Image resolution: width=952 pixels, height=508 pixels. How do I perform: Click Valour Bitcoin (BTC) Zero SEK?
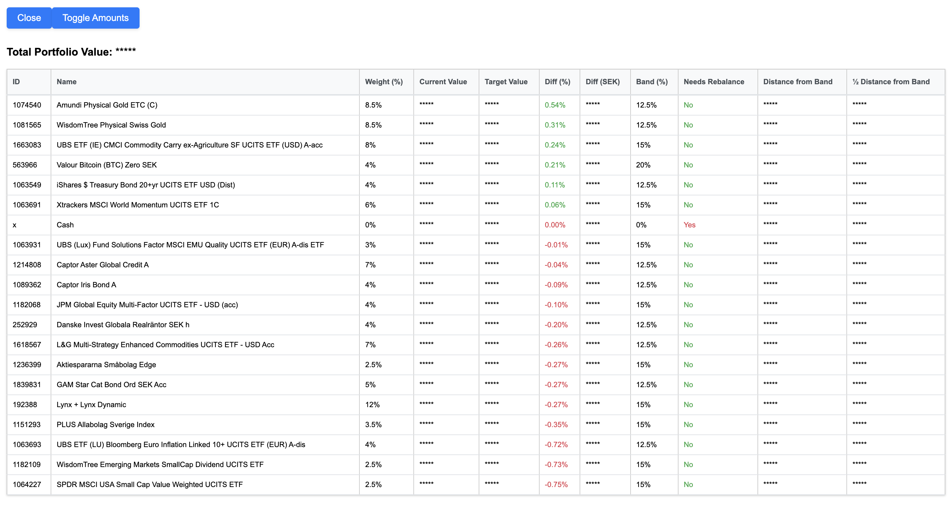tap(107, 165)
